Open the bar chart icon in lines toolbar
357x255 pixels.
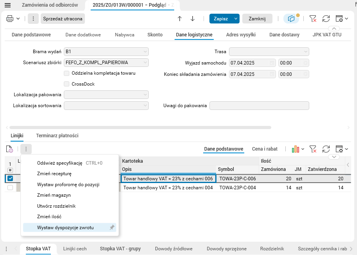296,149
